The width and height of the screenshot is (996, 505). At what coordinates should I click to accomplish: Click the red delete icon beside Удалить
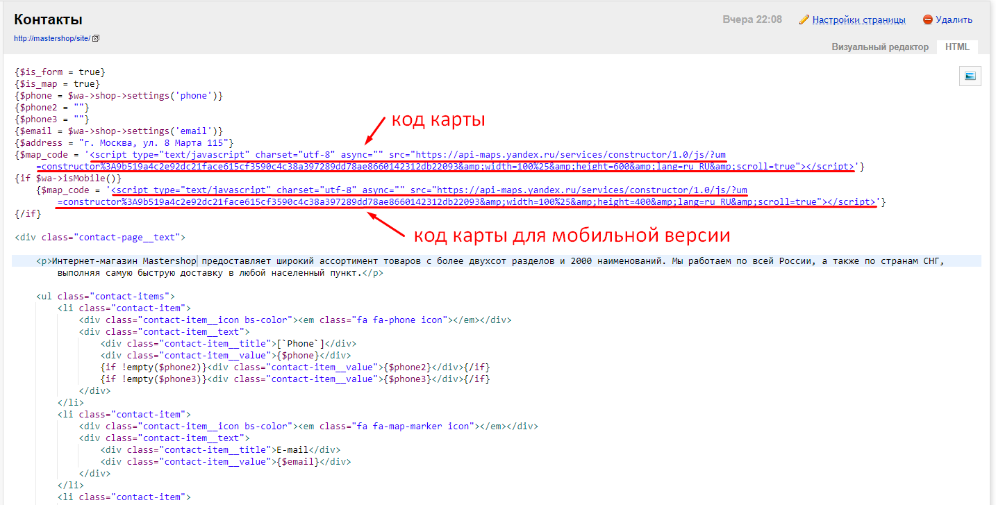(x=927, y=19)
